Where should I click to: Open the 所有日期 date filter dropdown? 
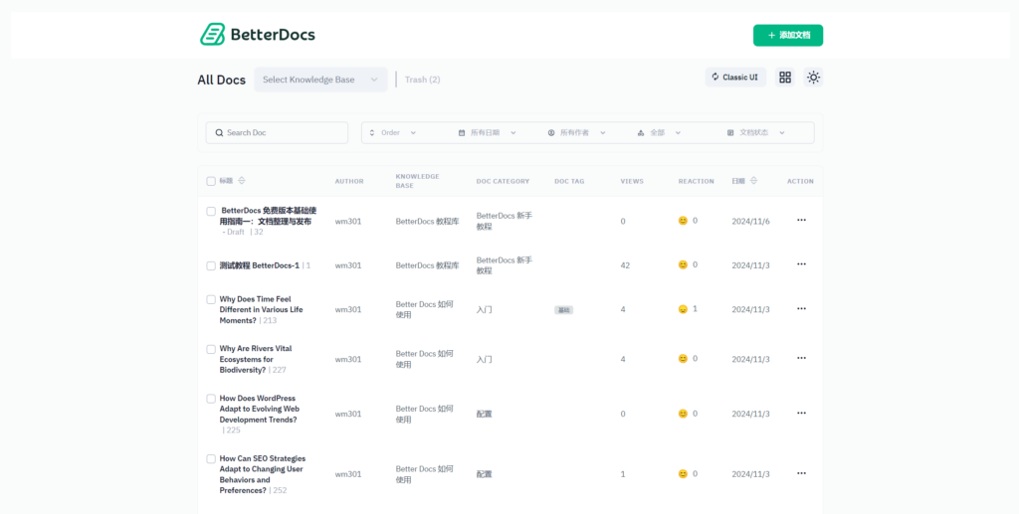click(488, 132)
